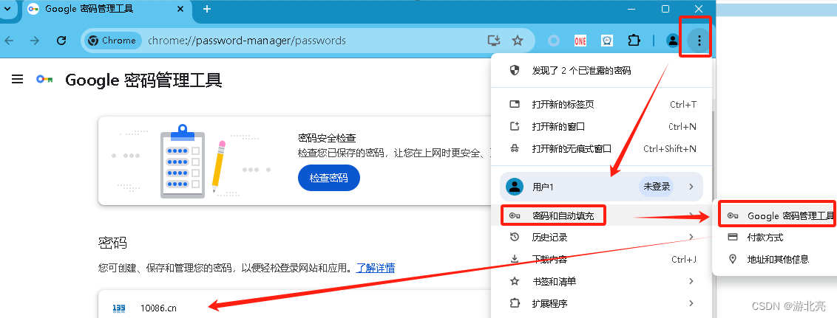
Task: Select Google 密码管理工具 in submenu
Action: coord(776,215)
